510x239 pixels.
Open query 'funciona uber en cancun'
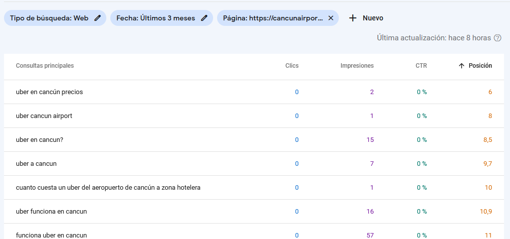click(x=51, y=236)
